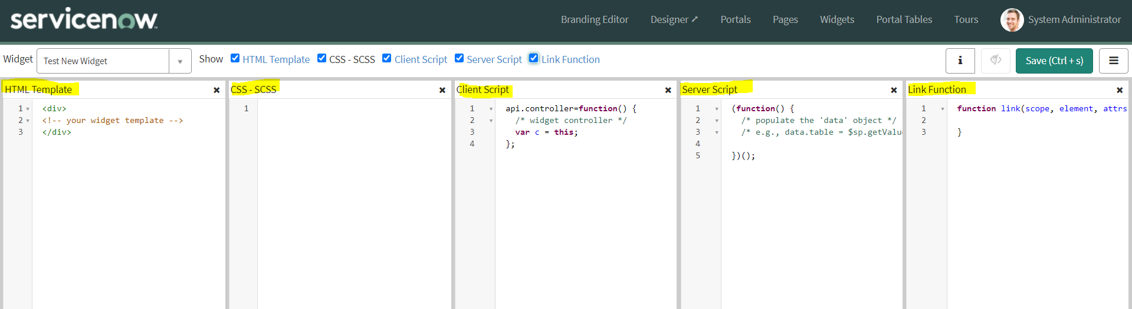
Task: Collapse fold arrow on Client Script line 1
Action: [491, 109]
